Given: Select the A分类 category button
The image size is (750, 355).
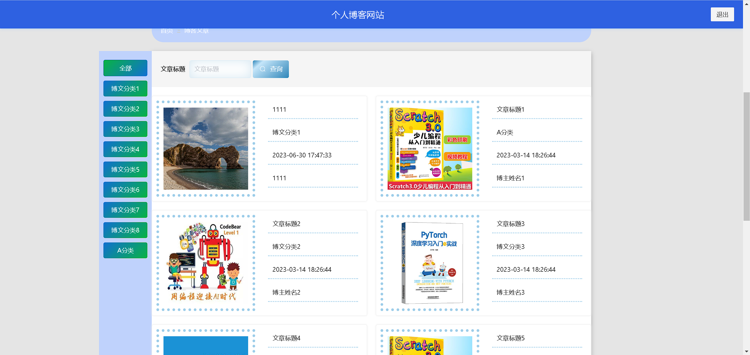Looking at the screenshot, I should coord(125,250).
